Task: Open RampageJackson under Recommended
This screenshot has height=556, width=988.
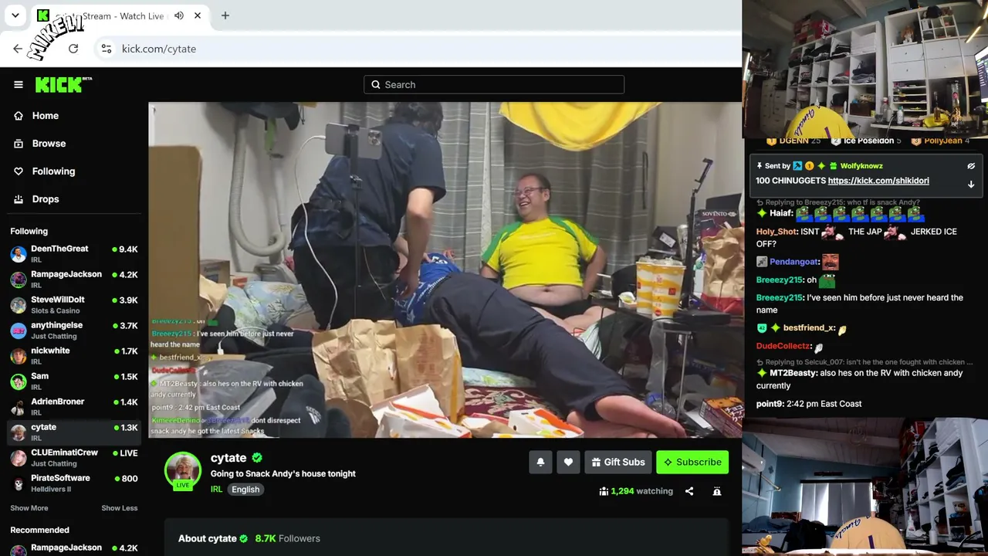Action: click(74, 549)
